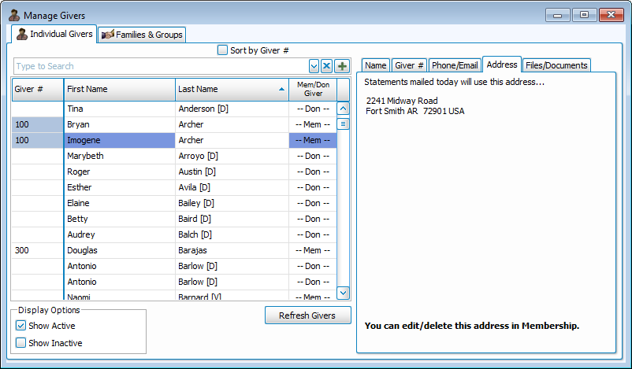Click the Manage Givers title bar icon
This screenshot has height=369, width=632.
click(13, 15)
